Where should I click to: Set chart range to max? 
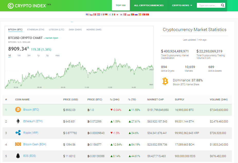tap(58, 55)
